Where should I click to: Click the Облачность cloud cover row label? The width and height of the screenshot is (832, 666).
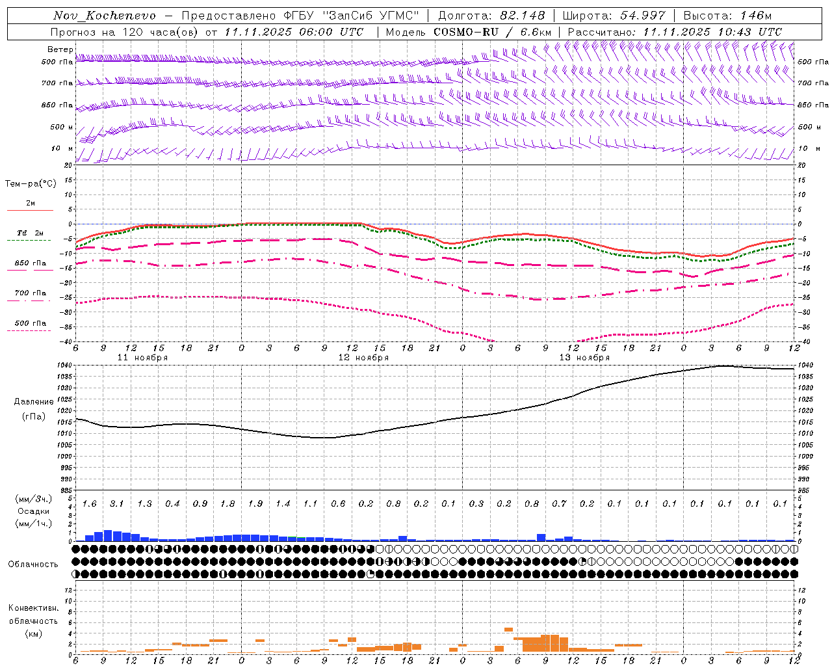point(33,564)
